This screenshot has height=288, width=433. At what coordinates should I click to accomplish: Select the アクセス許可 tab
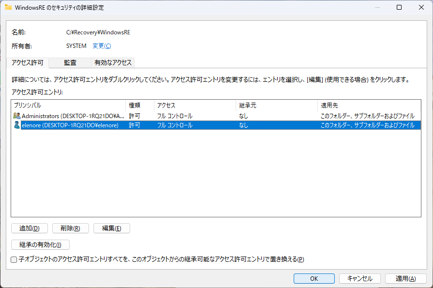pyautogui.click(x=28, y=62)
